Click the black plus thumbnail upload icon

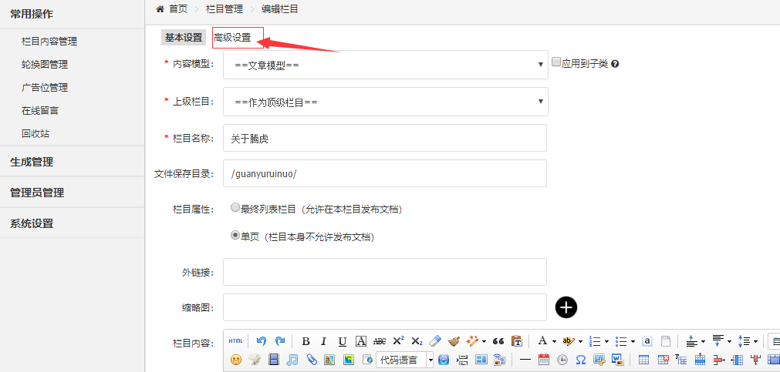tap(566, 307)
